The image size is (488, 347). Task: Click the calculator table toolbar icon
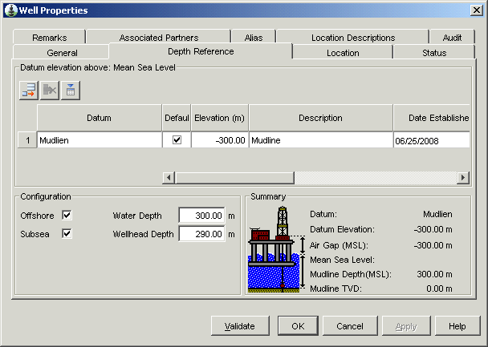tap(71, 91)
